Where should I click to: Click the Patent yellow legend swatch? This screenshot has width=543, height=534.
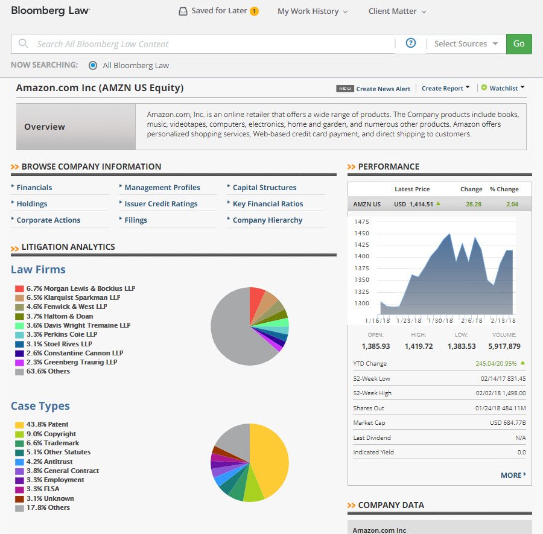[x=19, y=425]
